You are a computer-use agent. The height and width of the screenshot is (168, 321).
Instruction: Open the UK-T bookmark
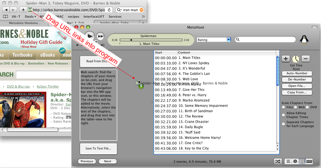pos(16,17)
